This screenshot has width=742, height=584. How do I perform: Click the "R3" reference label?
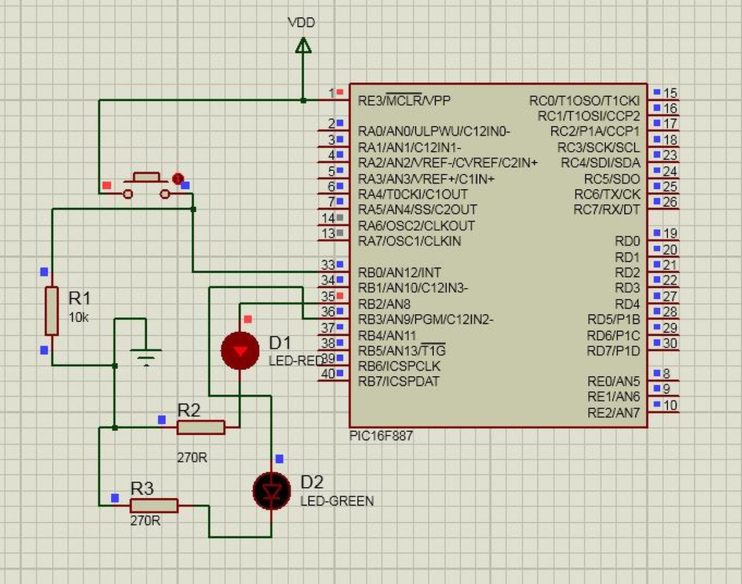point(142,488)
